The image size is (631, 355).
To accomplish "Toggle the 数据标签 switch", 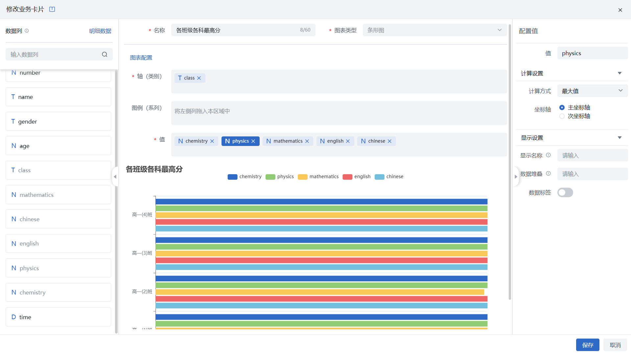I will (565, 193).
